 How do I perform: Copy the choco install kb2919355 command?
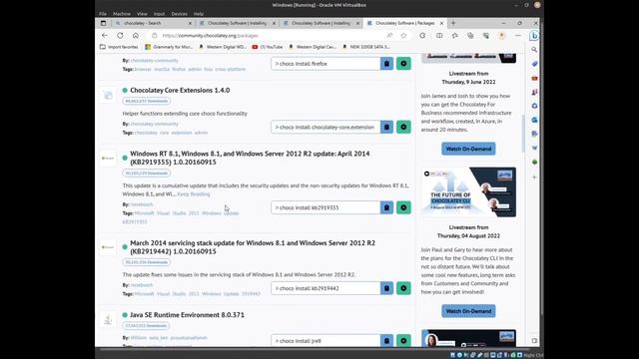[x=386, y=207]
